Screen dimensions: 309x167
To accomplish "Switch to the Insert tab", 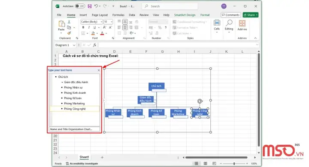I will (83, 15).
